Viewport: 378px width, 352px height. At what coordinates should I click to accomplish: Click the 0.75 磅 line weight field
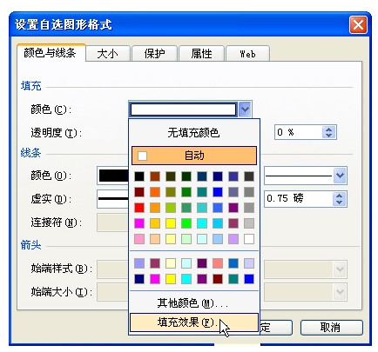[x=299, y=198]
